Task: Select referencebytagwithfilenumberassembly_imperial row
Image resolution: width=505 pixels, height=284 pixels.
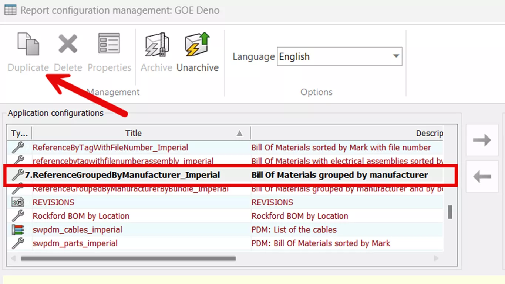Action: (x=225, y=161)
